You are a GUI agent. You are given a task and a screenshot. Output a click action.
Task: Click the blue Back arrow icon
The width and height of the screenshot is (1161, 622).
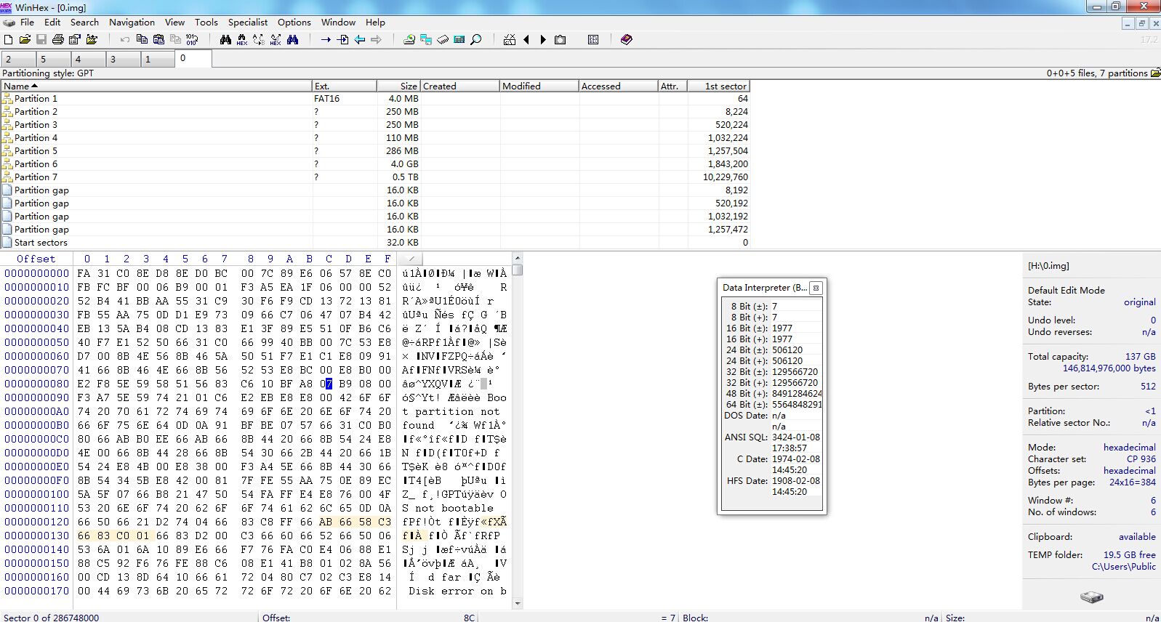click(x=359, y=39)
